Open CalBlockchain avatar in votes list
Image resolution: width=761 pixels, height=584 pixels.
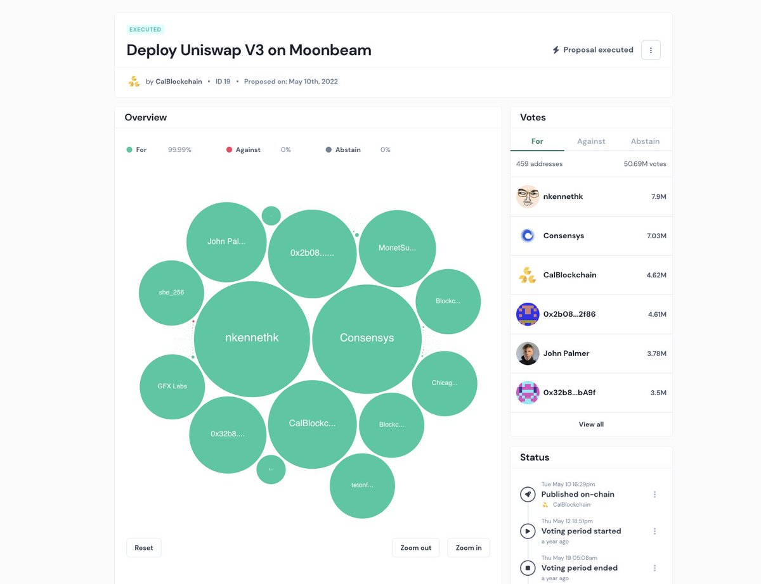pos(528,275)
